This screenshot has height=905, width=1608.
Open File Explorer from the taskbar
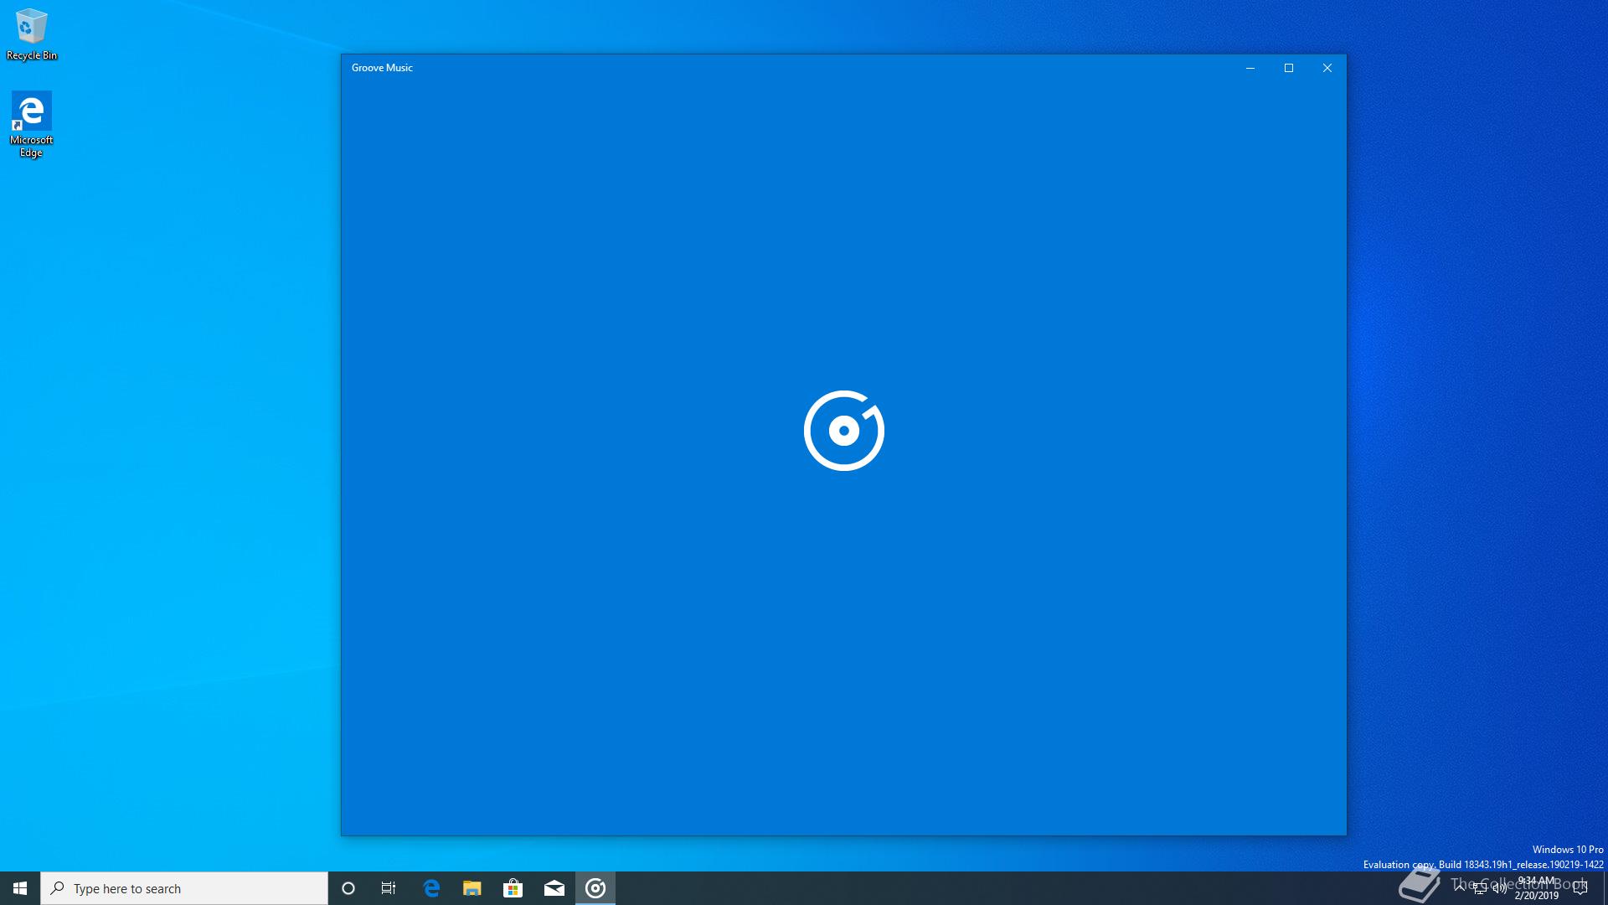tap(472, 888)
